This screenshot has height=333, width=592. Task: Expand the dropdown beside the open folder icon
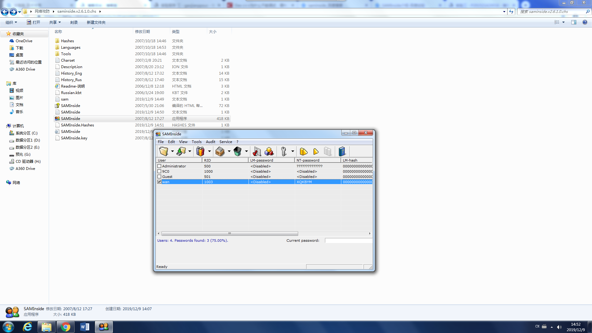pos(172,151)
